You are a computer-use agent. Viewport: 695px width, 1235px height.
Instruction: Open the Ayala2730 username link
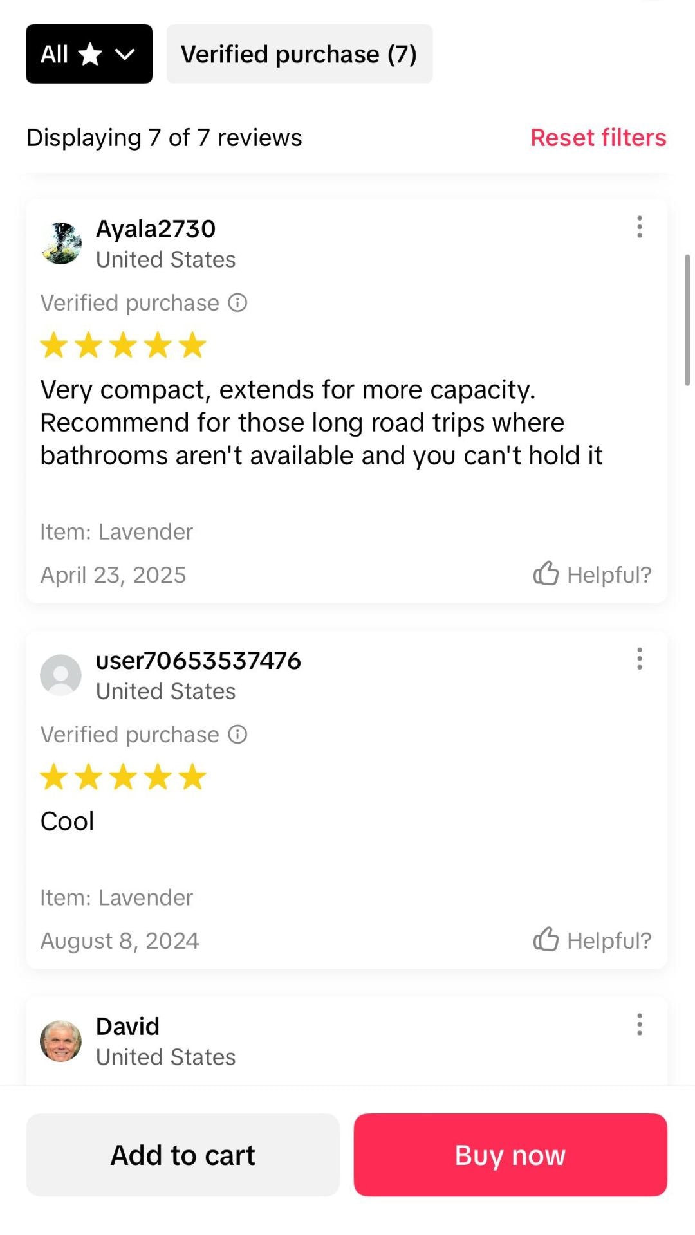156,229
